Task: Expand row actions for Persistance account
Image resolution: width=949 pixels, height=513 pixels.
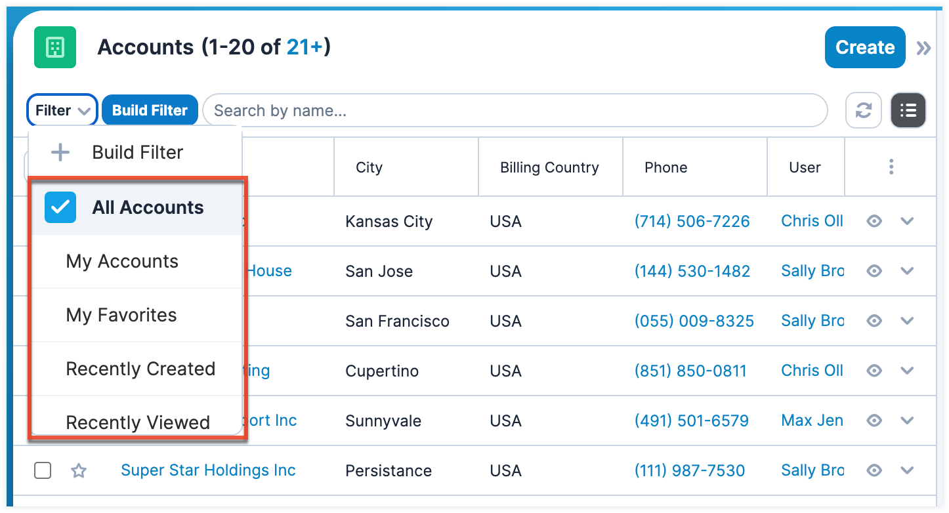Action: pos(907,470)
